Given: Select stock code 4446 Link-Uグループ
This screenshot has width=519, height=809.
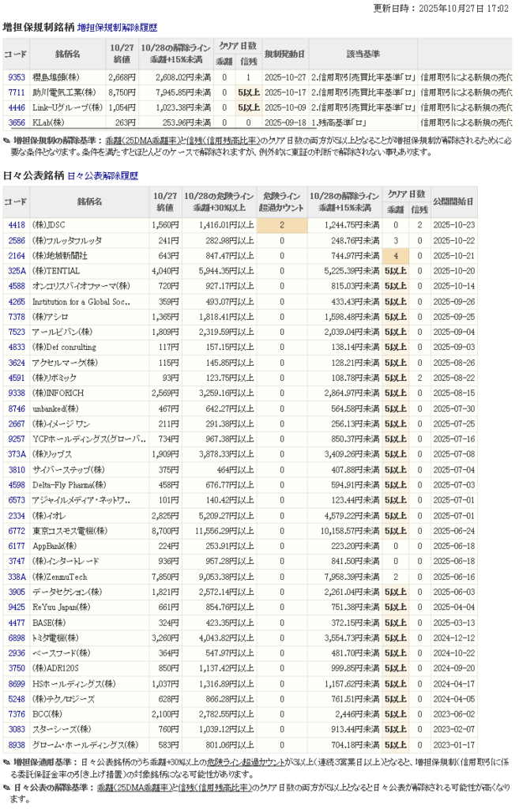Looking at the screenshot, I should coord(16,107).
